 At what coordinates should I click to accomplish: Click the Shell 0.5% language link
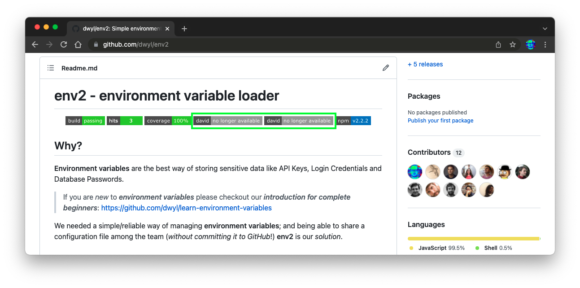[x=493, y=248]
